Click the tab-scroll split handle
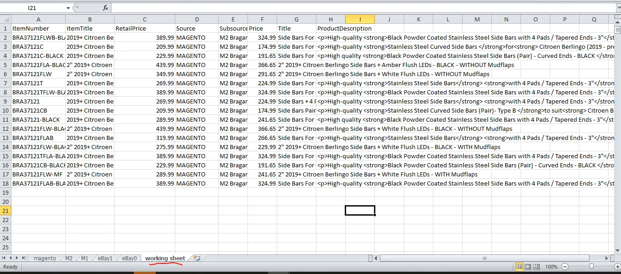 [x=370, y=258]
